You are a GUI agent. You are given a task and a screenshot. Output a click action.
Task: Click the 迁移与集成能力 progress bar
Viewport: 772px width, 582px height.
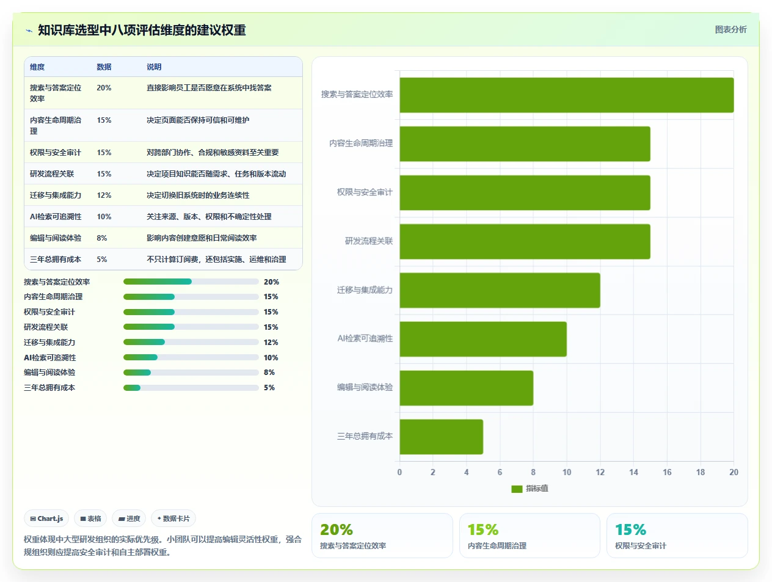click(191, 342)
